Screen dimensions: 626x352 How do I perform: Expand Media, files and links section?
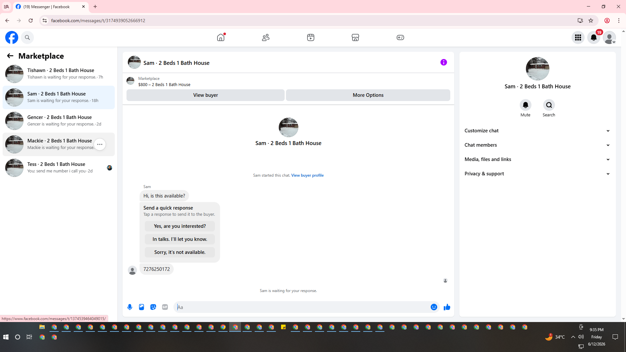point(537,159)
